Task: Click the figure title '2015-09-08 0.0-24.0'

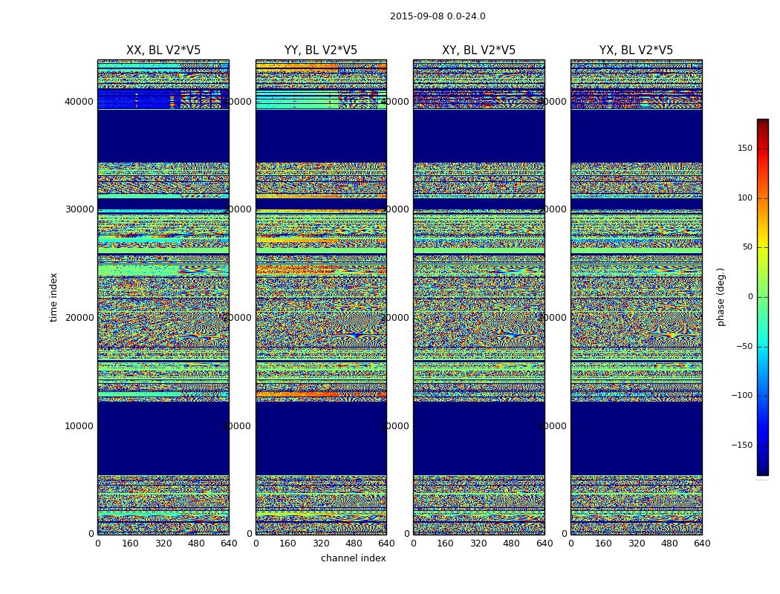Action: coord(438,16)
